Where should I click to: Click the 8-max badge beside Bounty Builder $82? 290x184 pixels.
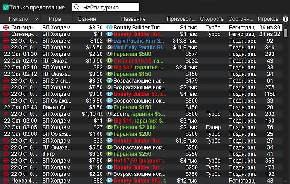pyautogui.click(x=109, y=180)
